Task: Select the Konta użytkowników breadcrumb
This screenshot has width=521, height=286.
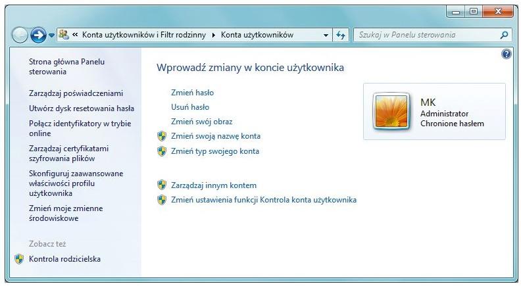Action: 257,35
